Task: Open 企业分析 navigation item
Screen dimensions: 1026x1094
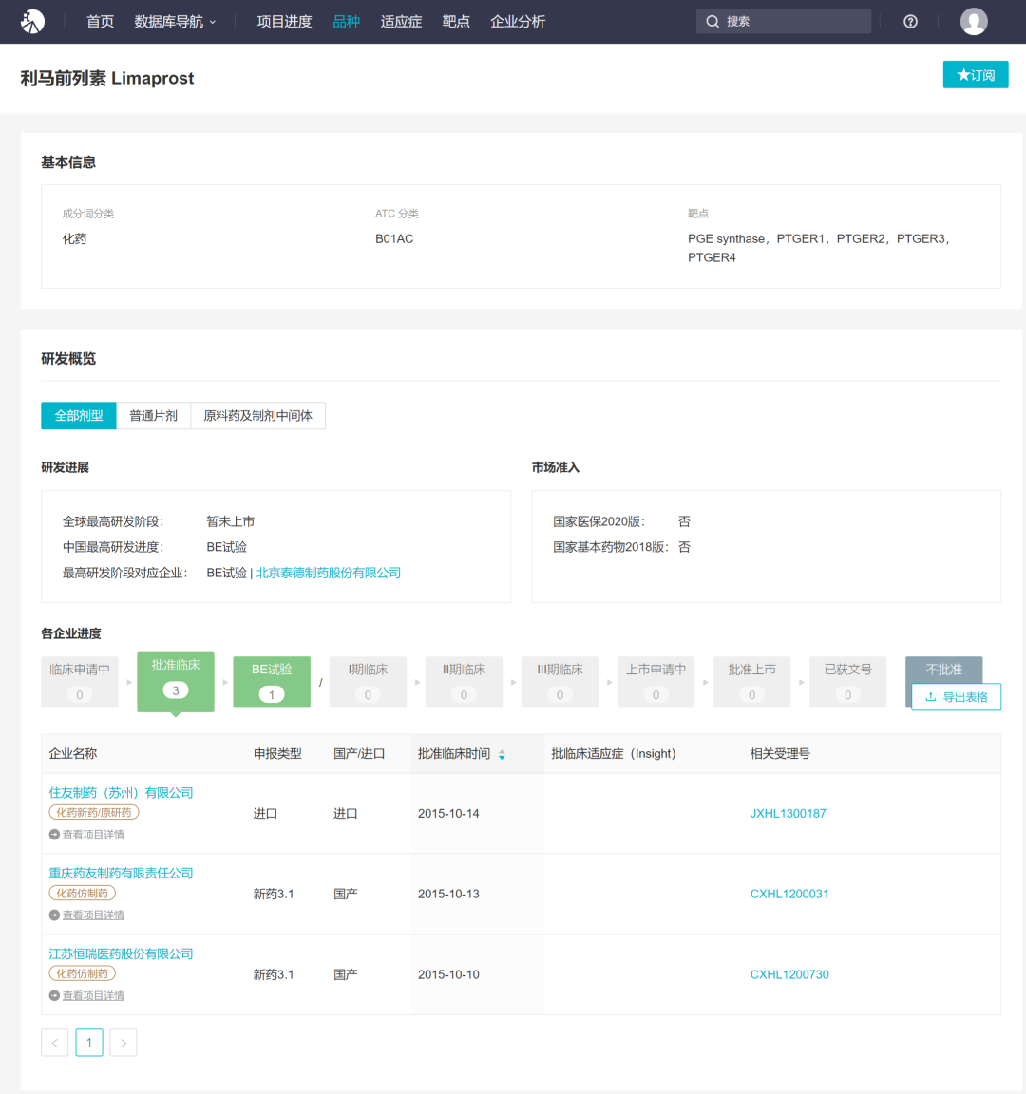Action: (x=518, y=22)
